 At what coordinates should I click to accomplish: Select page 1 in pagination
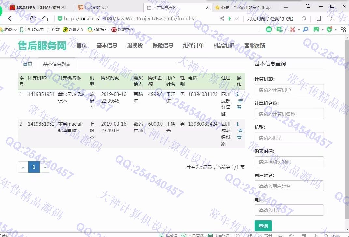[34, 167]
